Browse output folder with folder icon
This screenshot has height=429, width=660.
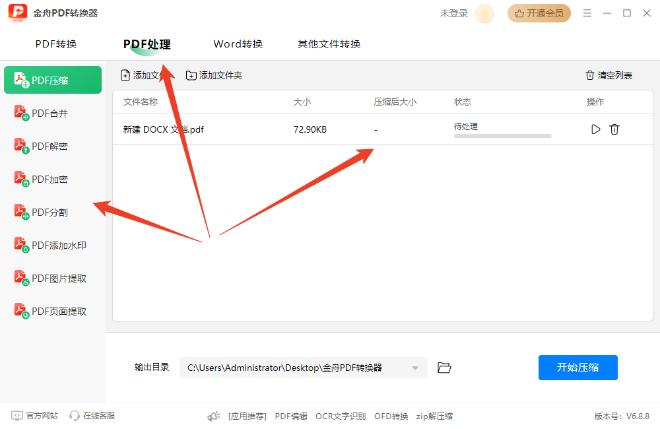(444, 368)
